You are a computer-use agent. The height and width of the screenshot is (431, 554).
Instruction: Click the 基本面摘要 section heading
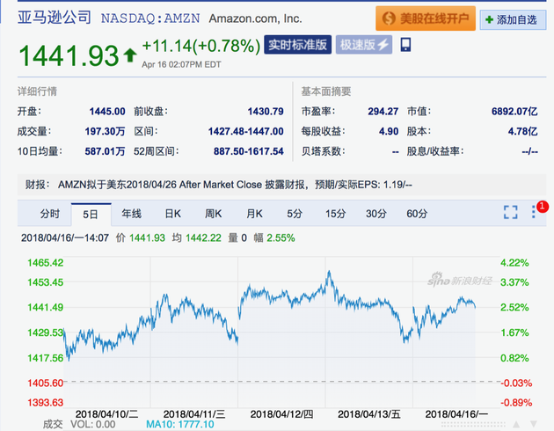(x=325, y=91)
